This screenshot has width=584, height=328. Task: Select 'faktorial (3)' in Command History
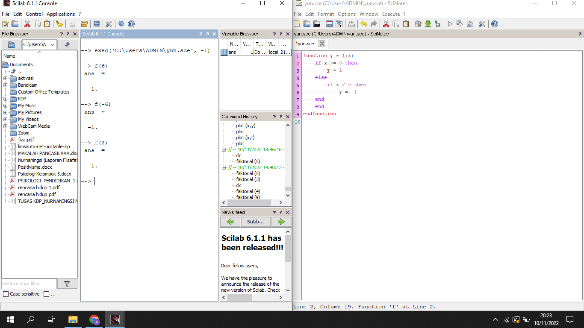pyautogui.click(x=248, y=179)
